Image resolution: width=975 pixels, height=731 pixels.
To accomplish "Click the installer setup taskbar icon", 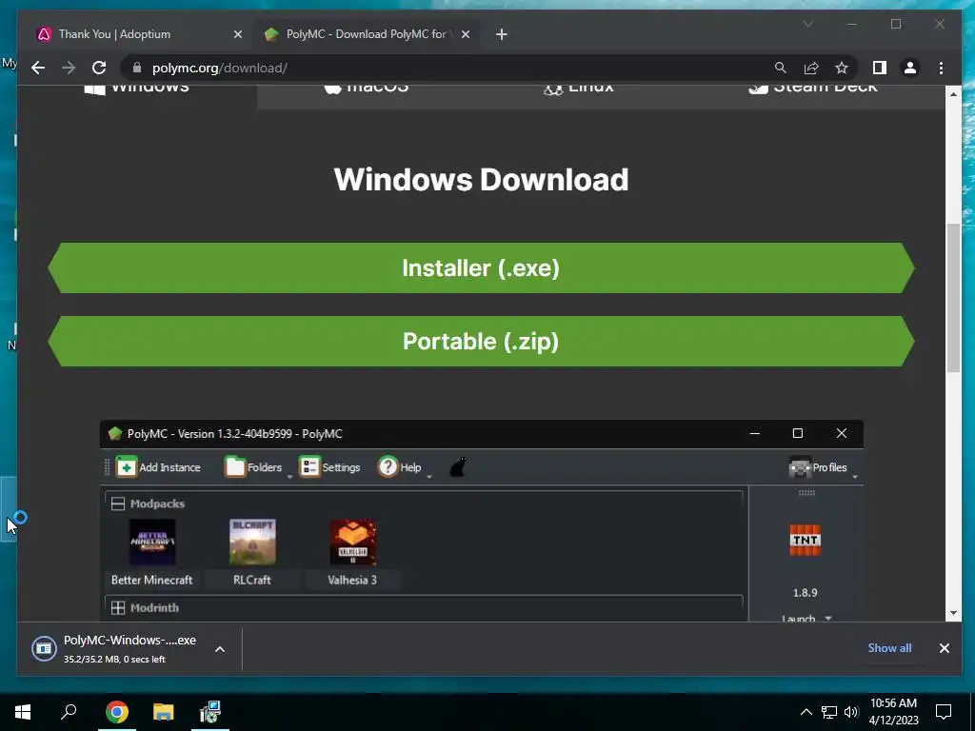I will point(210,712).
